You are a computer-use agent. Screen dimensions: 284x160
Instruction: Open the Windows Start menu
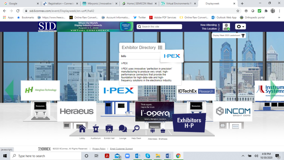click(5, 156)
